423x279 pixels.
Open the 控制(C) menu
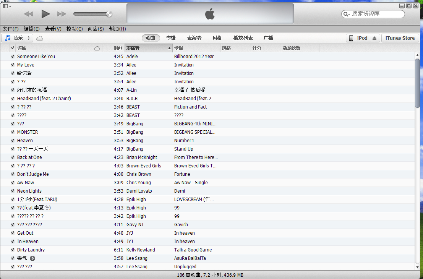pos(75,29)
